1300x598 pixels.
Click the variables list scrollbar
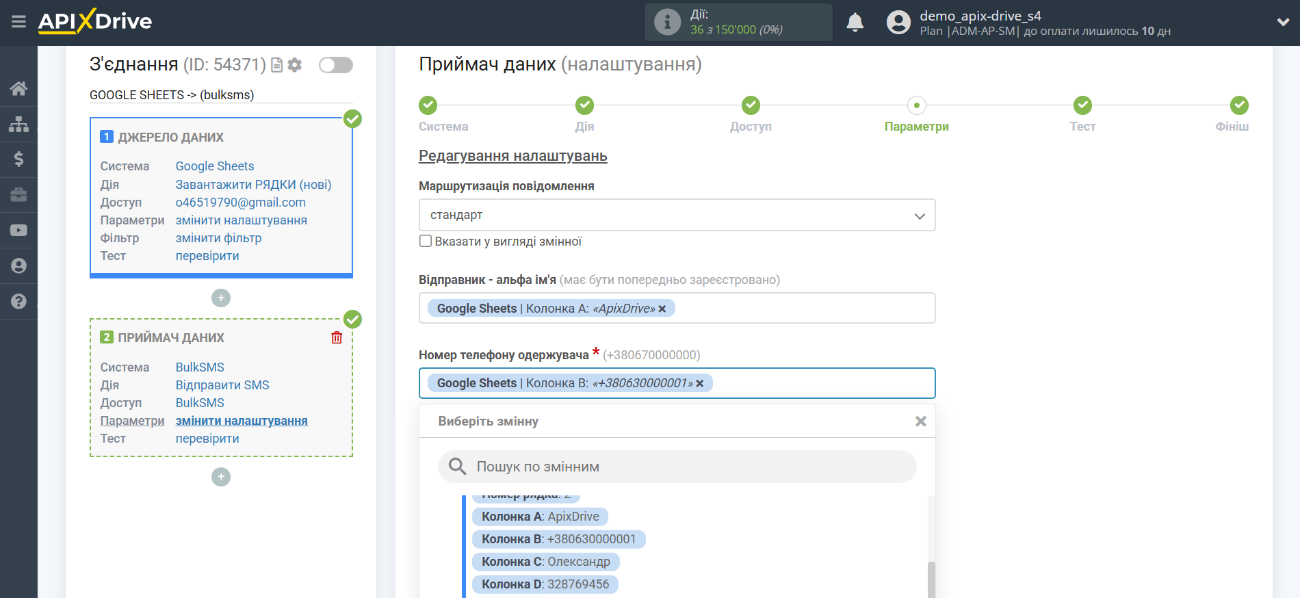[931, 579]
